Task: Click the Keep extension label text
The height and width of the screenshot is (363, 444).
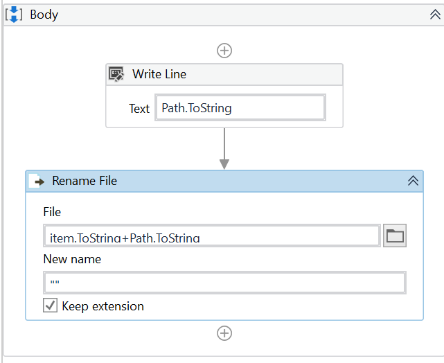Action: (103, 306)
